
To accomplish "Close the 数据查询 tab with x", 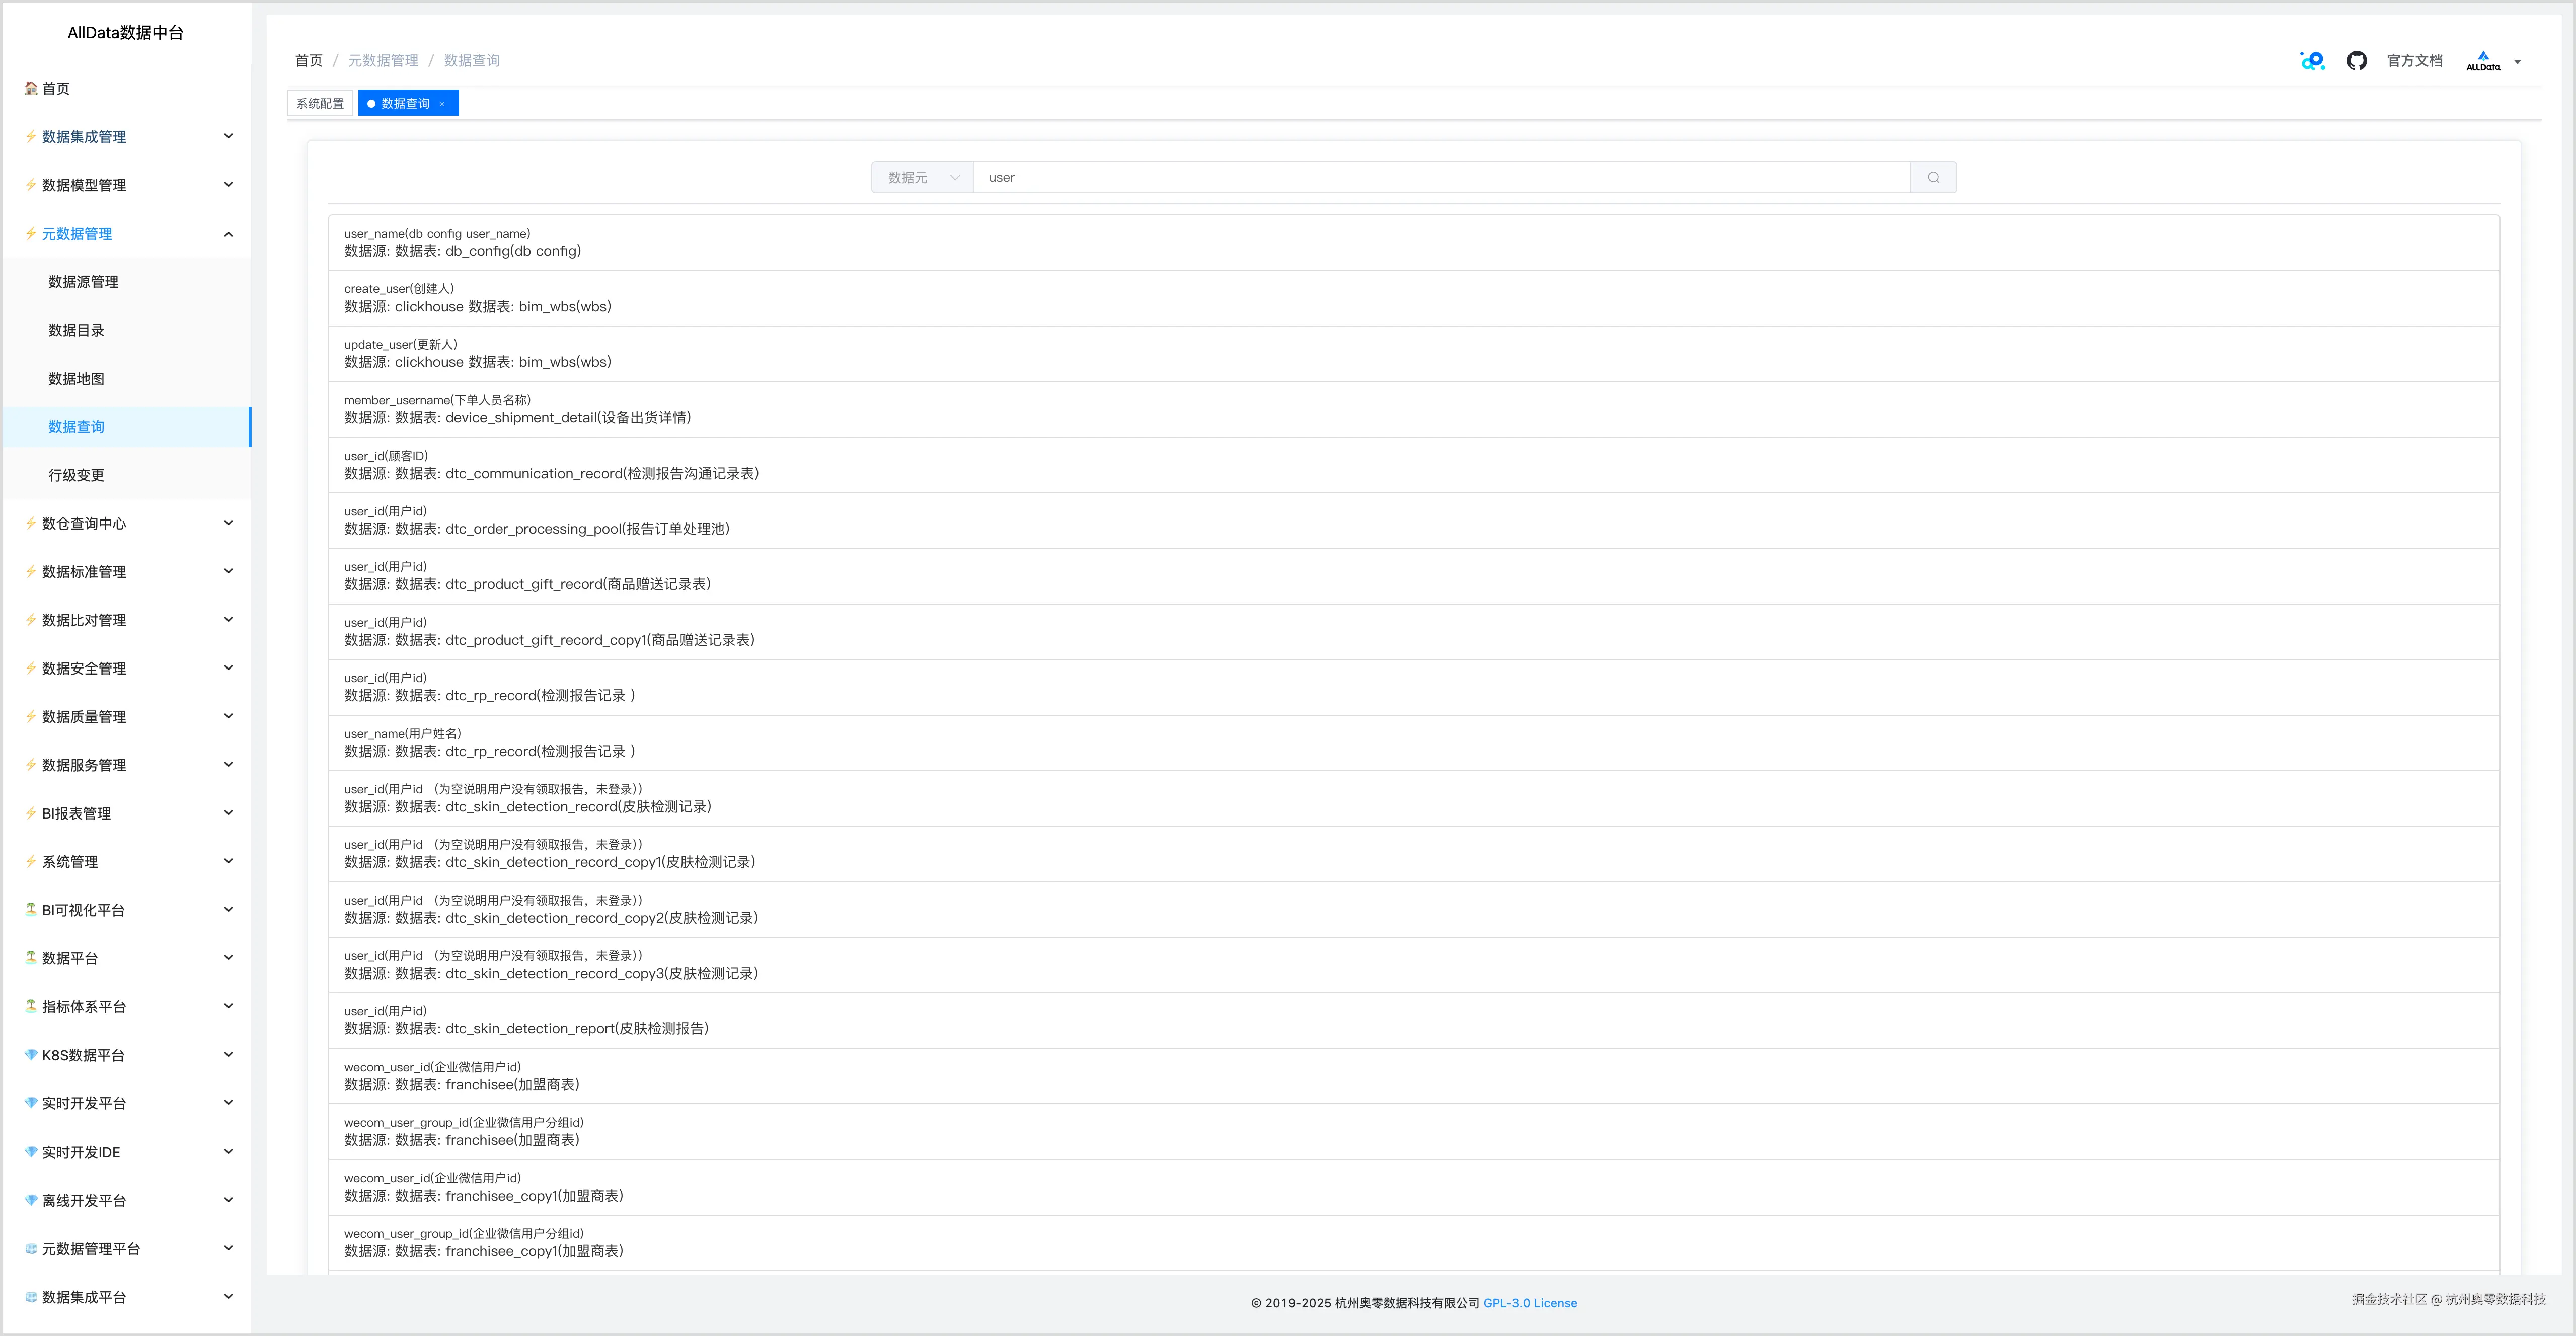I will 442,104.
